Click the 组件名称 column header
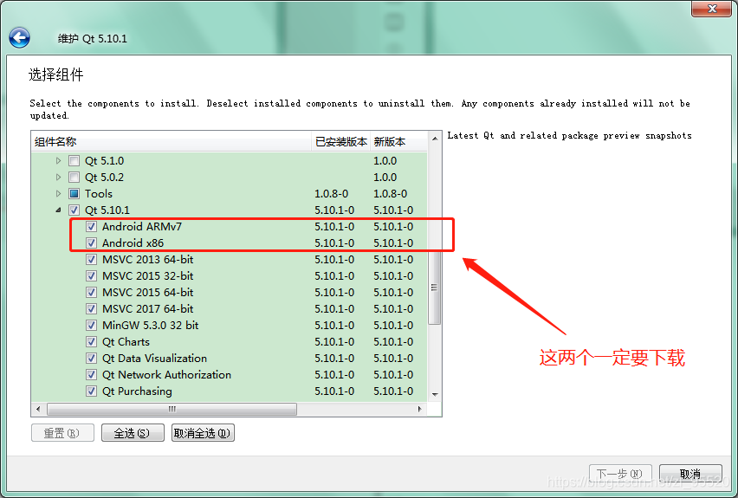This screenshot has height=498, width=738. 172,142
